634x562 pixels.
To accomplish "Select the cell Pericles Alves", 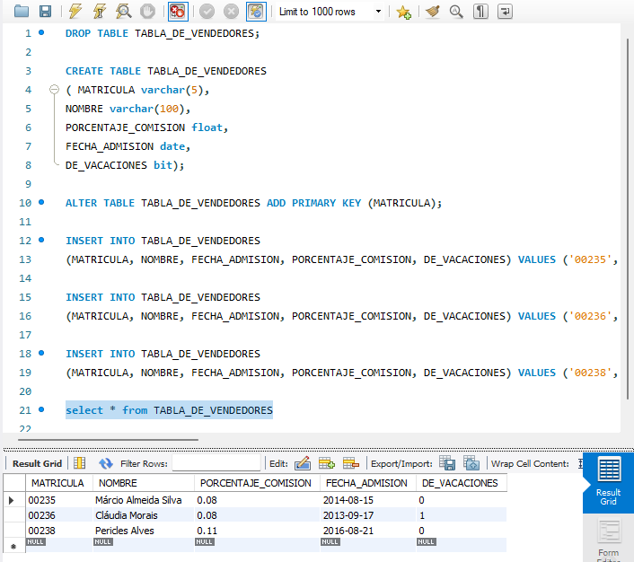I will [x=144, y=531].
